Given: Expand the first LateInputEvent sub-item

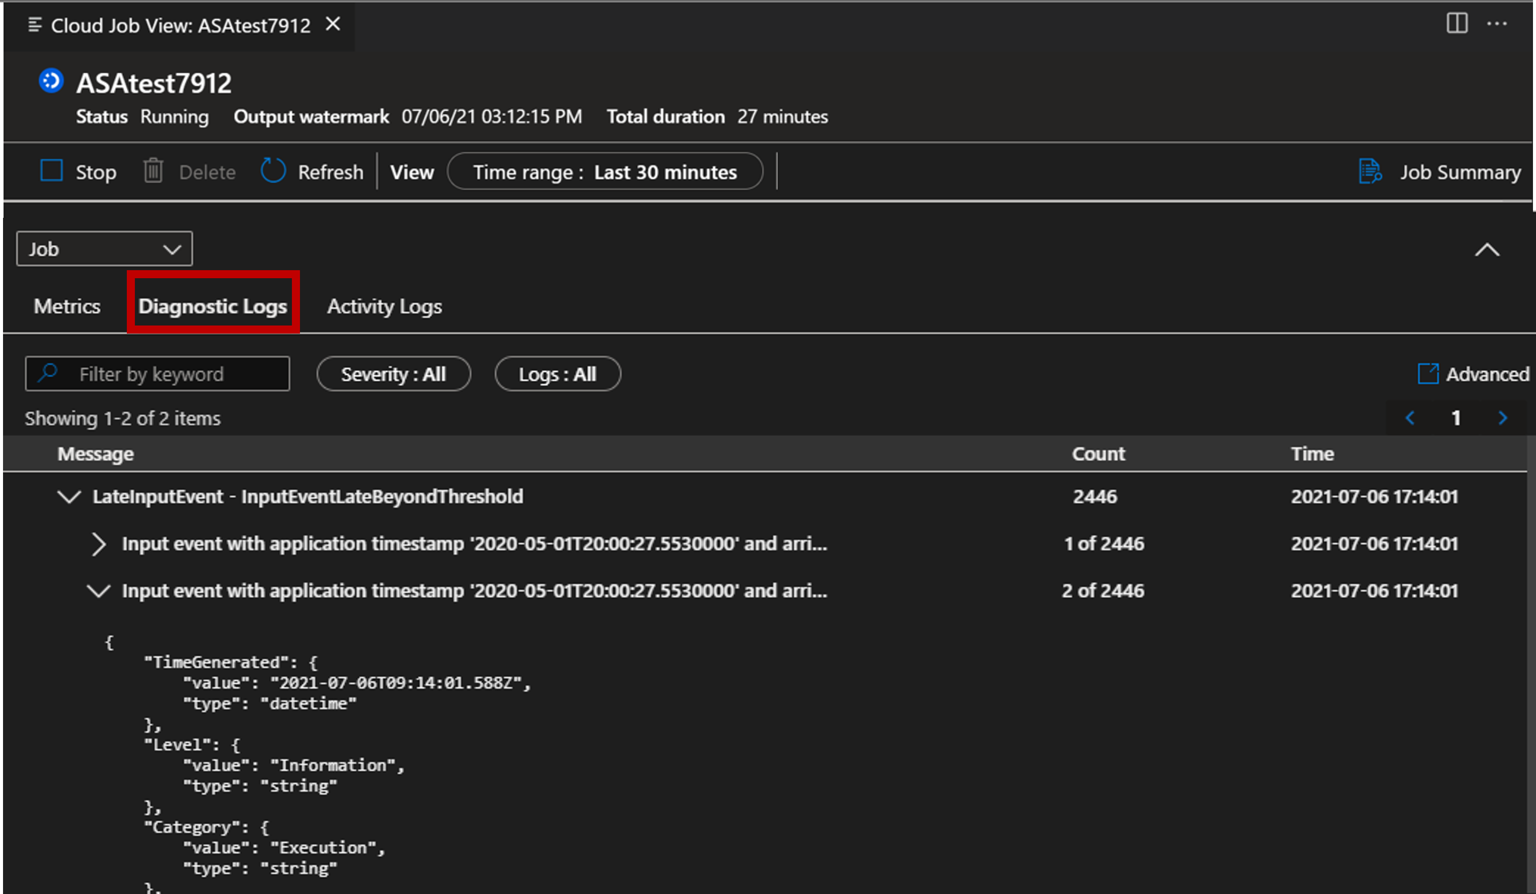Looking at the screenshot, I should pos(97,544).
